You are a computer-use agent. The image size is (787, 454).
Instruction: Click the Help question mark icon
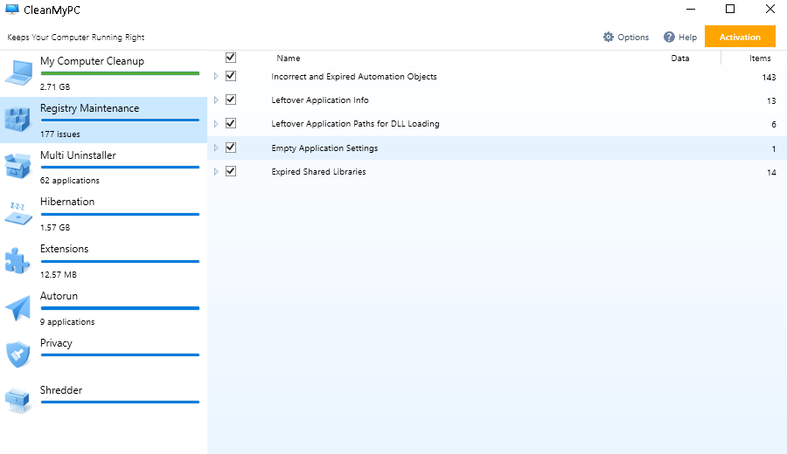point(669,37)
